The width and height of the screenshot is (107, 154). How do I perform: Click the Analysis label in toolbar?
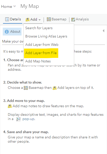pos(82,19)
